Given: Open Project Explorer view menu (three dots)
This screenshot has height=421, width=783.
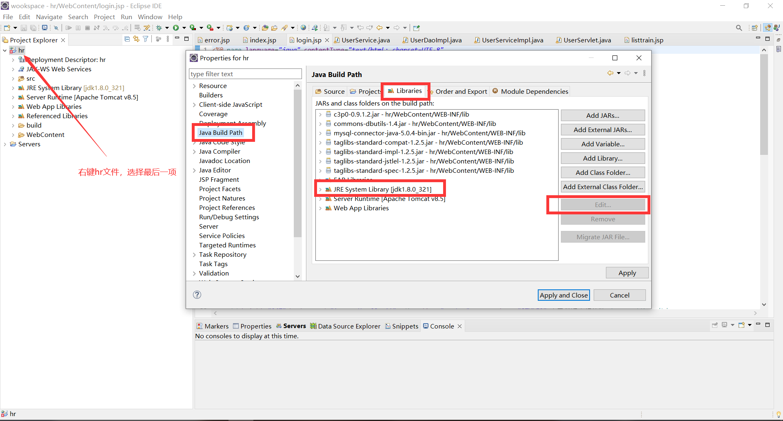Looking at the screenshot, I should (168, 39).
